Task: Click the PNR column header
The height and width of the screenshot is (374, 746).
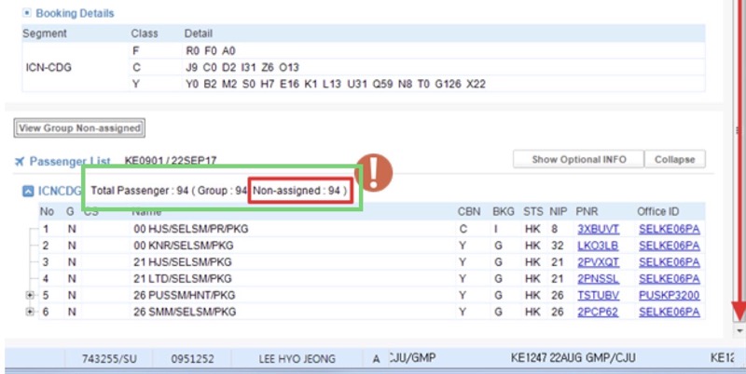Action: [587, 211]
